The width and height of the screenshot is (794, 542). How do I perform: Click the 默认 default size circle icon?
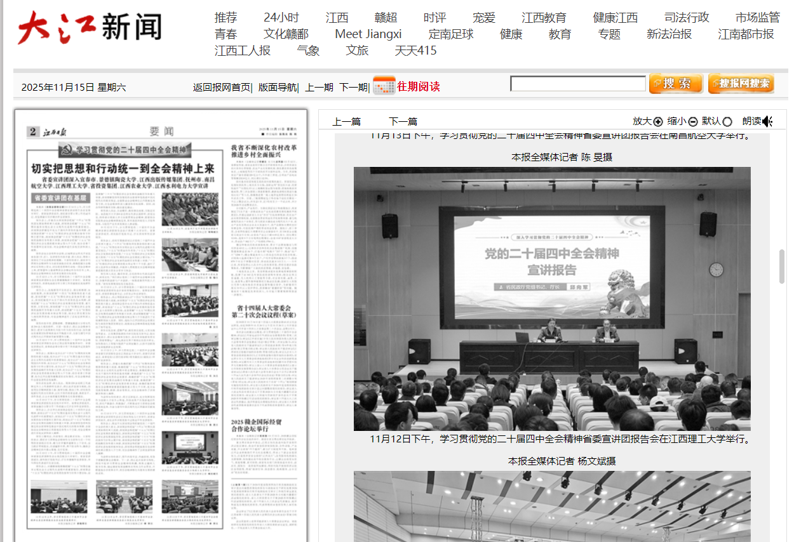[727, 122]
